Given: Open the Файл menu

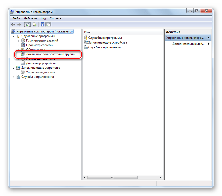Looking at the screenshot, I should tap(16, 18).
